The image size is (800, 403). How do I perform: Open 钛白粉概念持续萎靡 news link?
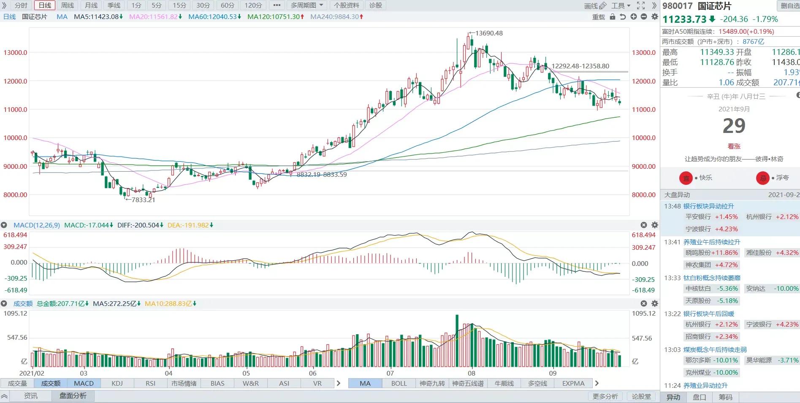coord(712,278)
